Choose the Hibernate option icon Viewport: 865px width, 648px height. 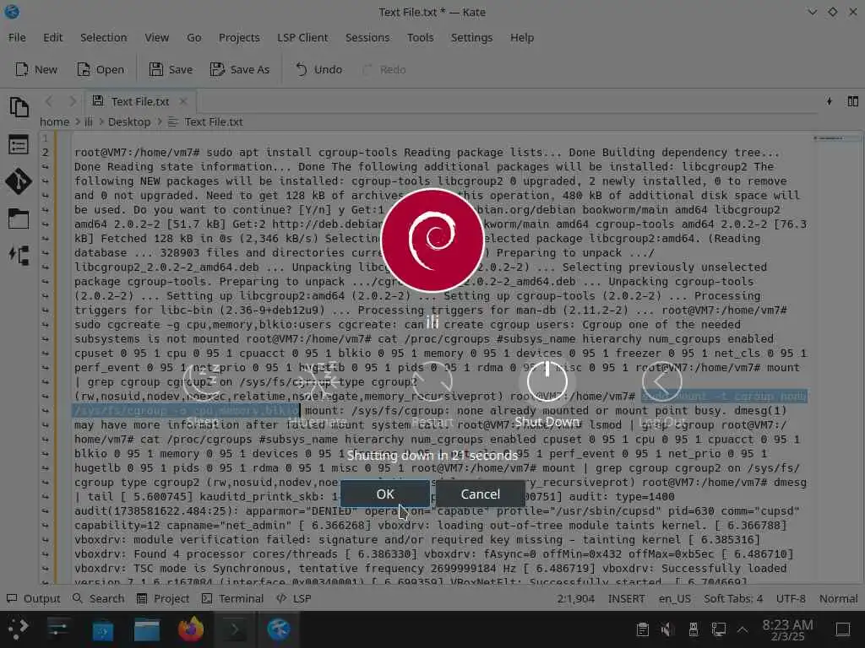pyautogui.click(x=318, y=381)
